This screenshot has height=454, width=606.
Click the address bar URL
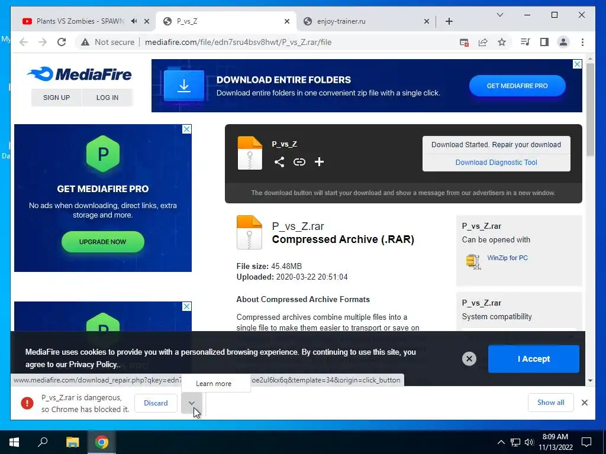[x=238, y=42]
